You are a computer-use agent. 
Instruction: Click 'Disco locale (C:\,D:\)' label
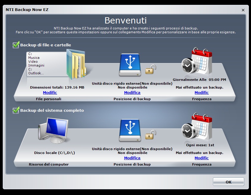54,153
